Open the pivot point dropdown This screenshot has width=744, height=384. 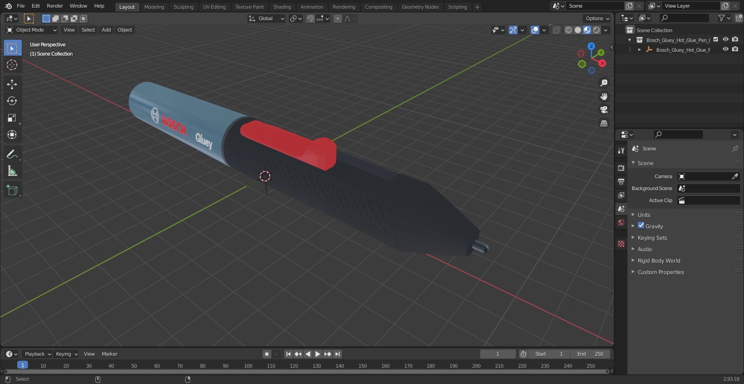coord(296,19)
